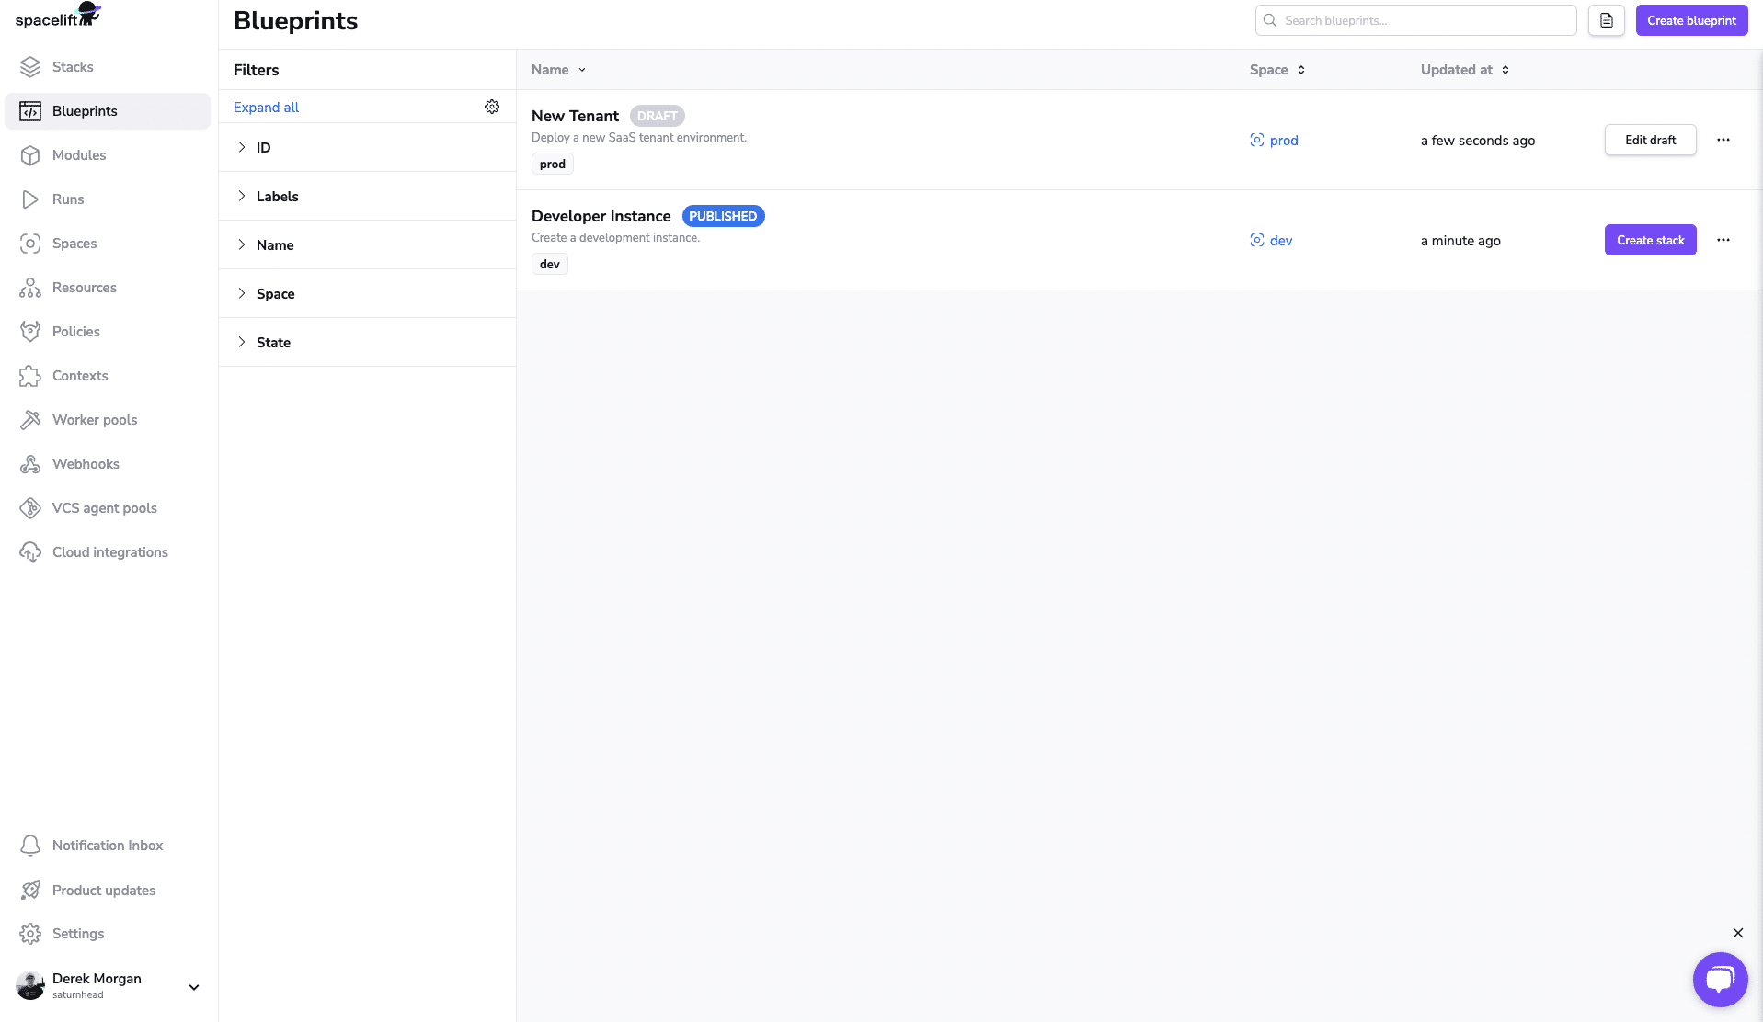Select the VCS agent pools icon
The image size is (1763, 1022).
pos(30,507)
